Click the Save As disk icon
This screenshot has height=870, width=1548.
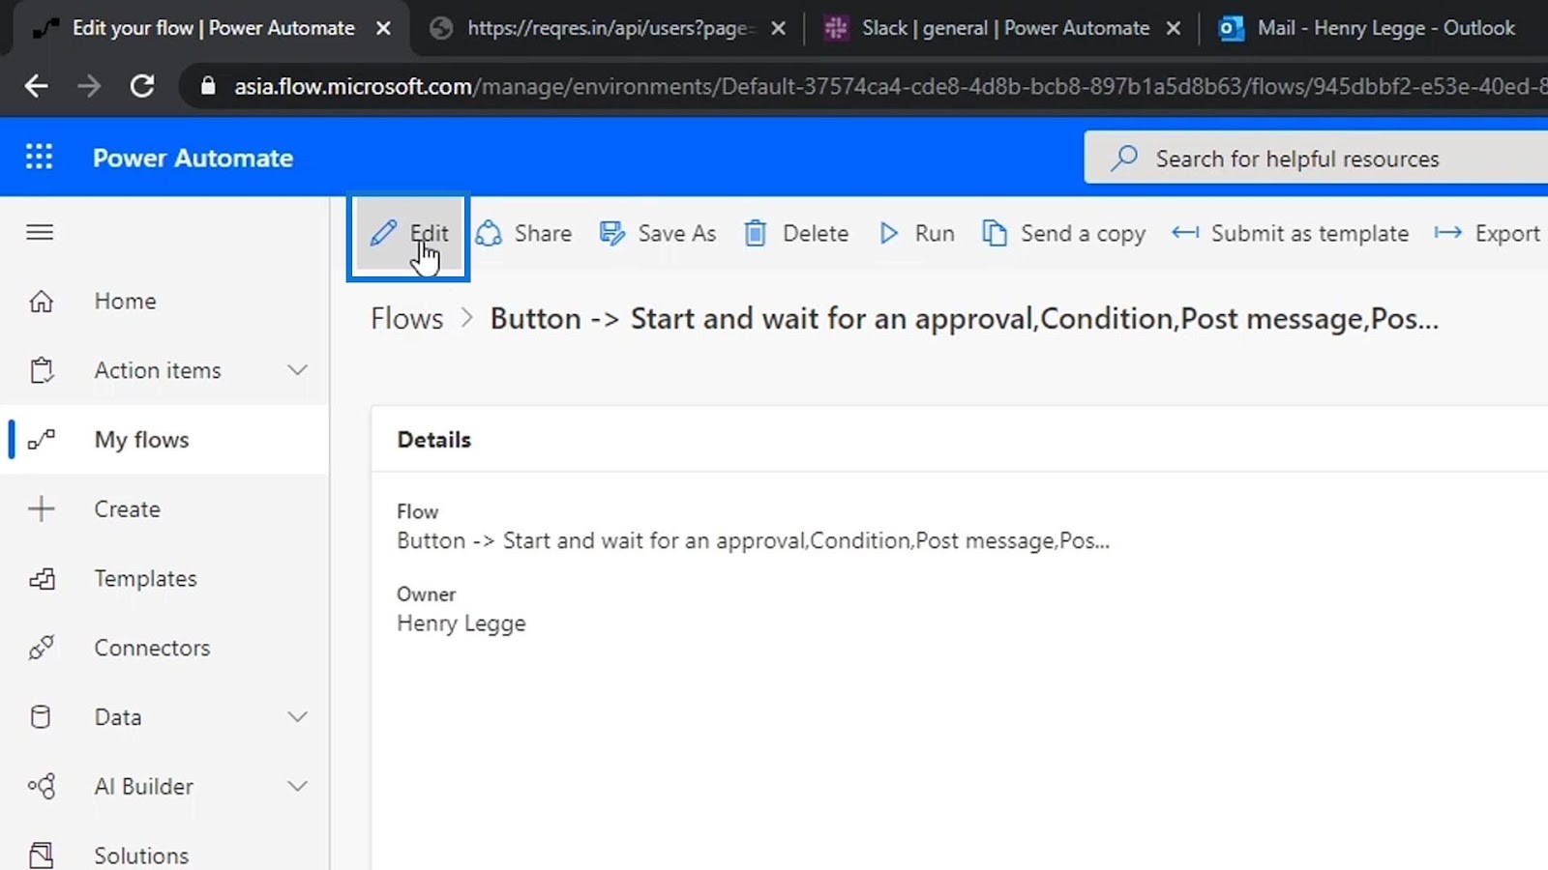(x=611, y=233)
